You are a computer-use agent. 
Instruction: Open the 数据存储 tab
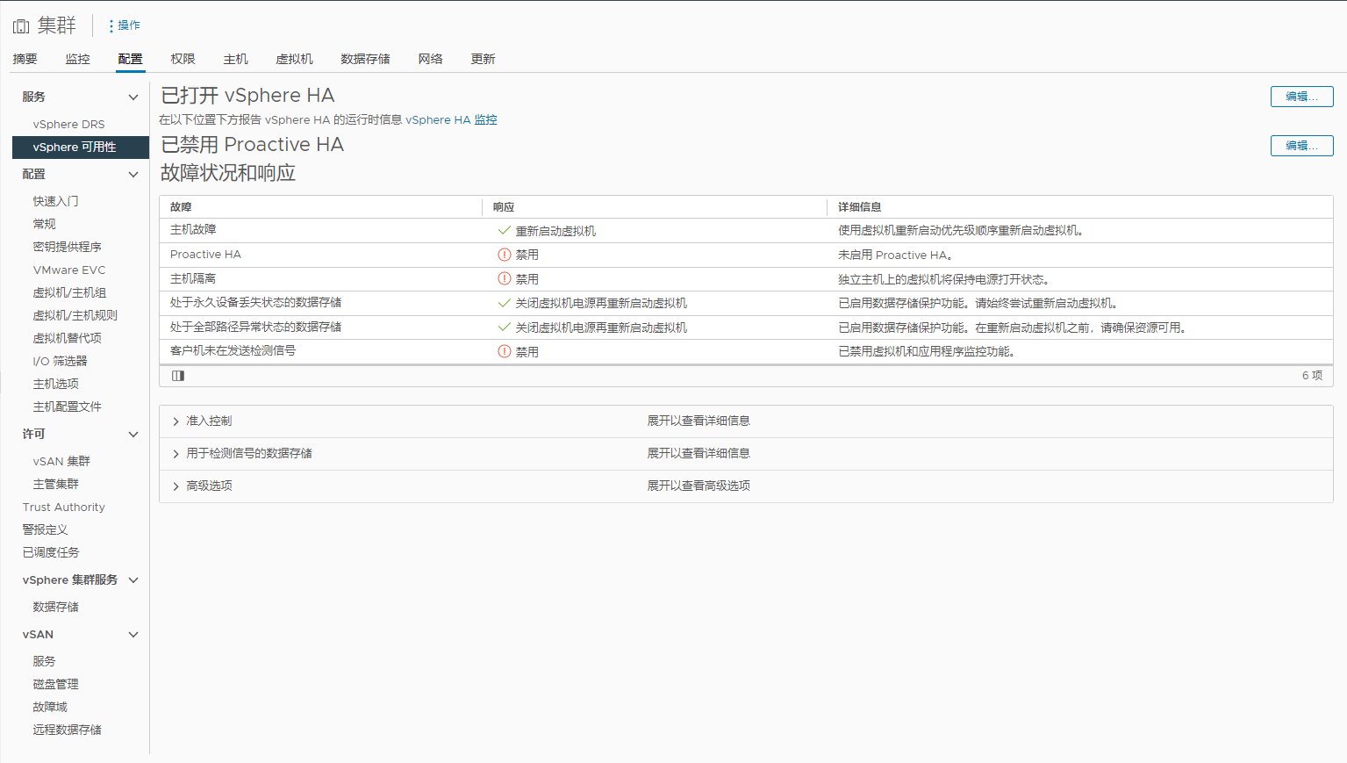point(365,59)
